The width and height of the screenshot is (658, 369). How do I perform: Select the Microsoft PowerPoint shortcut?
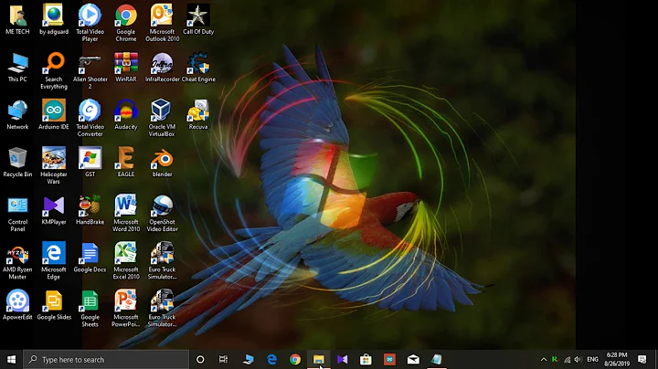[126, 309]
